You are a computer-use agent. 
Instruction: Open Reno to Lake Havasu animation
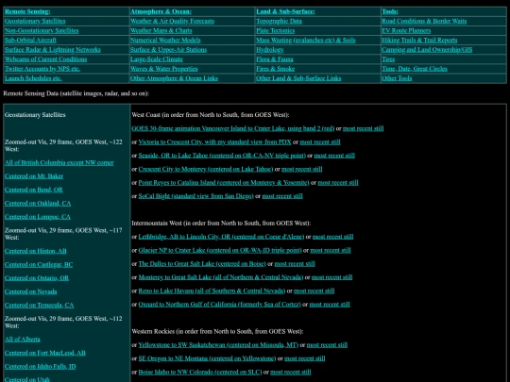(212, 291)
